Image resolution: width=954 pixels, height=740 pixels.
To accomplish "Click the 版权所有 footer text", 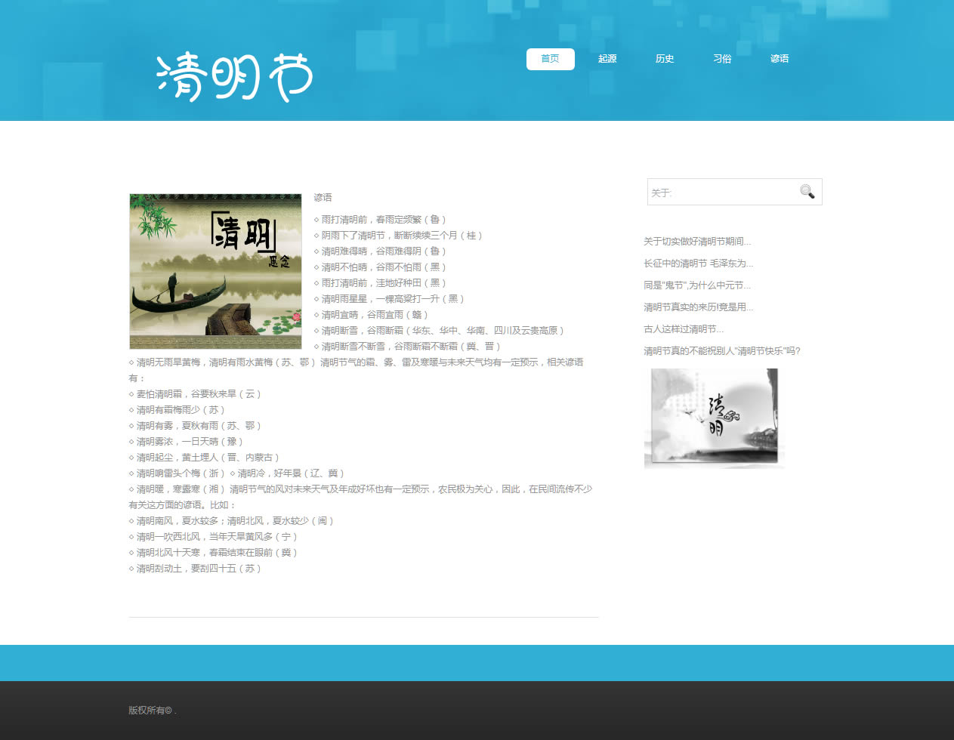I will click(x=150, y=711).
